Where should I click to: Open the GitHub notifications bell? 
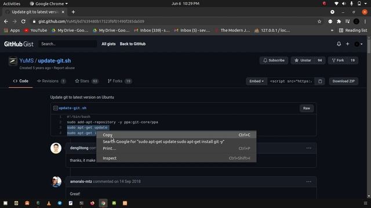coord(339,44)
